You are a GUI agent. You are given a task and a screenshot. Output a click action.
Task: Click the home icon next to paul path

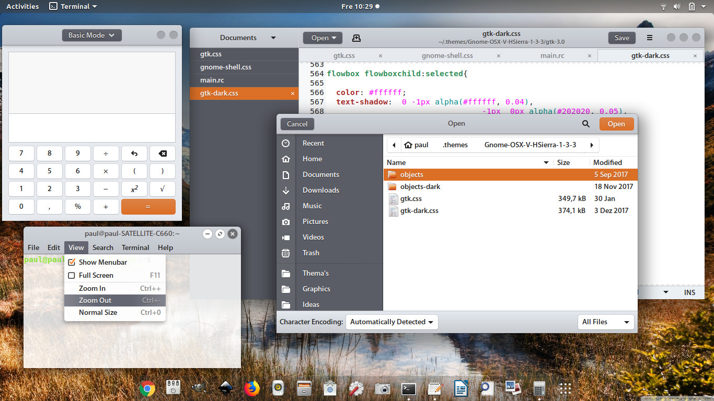point(408,145)
